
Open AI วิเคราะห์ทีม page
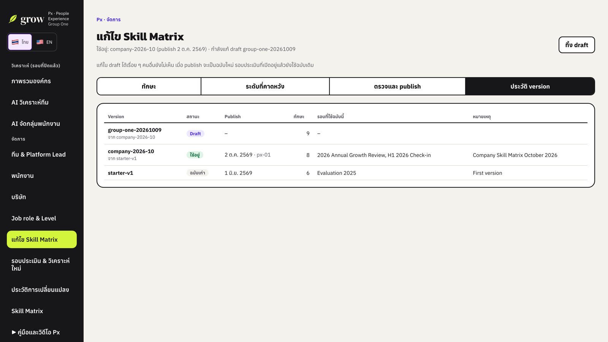pyautogui.click(x=42, y=102)
